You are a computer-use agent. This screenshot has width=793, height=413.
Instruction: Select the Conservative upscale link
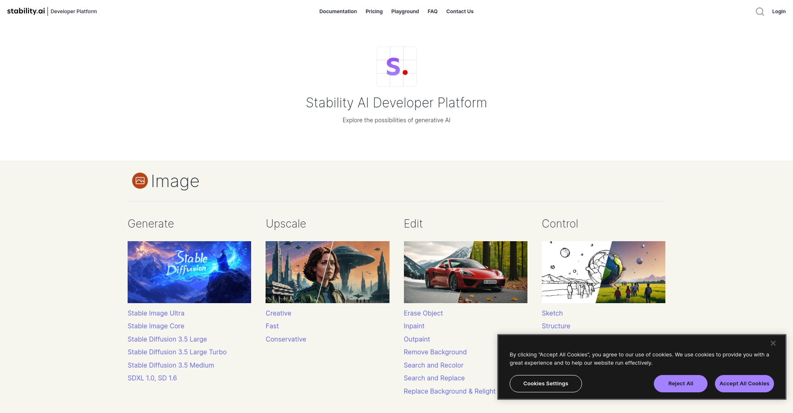[286, 339]
